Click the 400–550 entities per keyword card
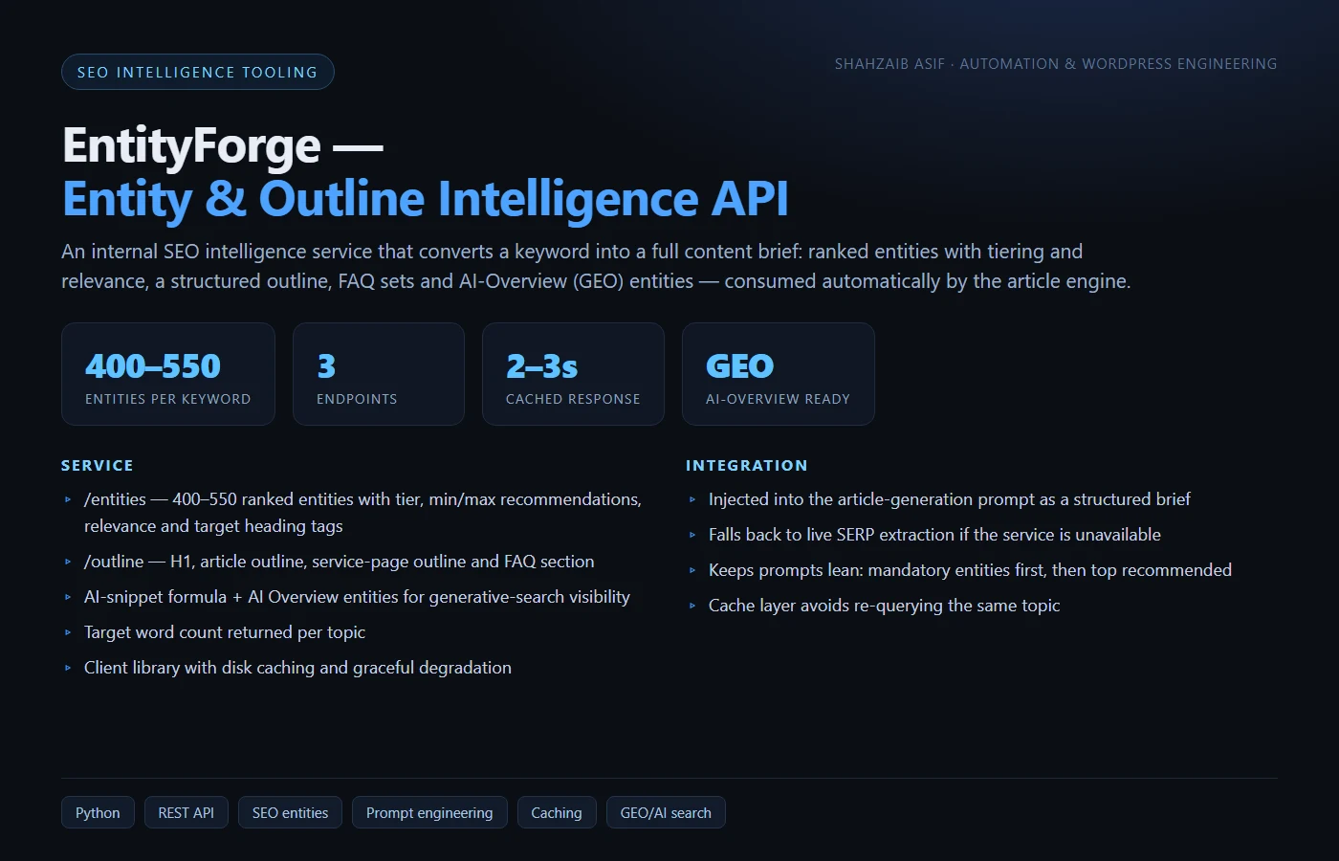 [x=168, y=374]
